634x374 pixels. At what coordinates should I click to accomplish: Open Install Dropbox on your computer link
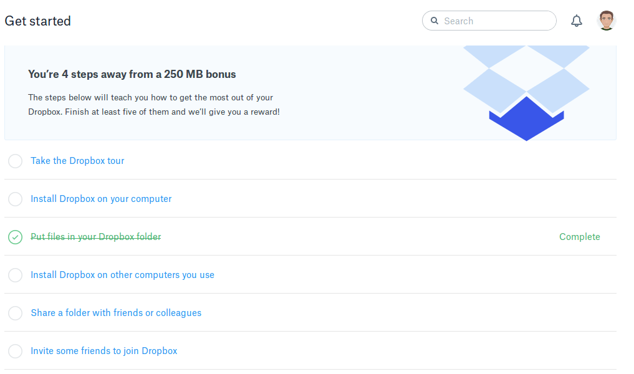pos(100,199)
